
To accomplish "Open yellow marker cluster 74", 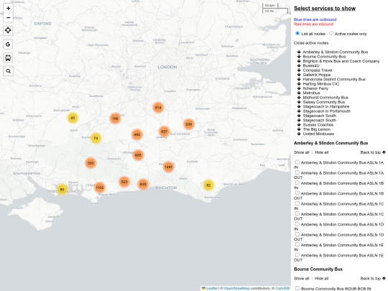I will pos(96,138).
